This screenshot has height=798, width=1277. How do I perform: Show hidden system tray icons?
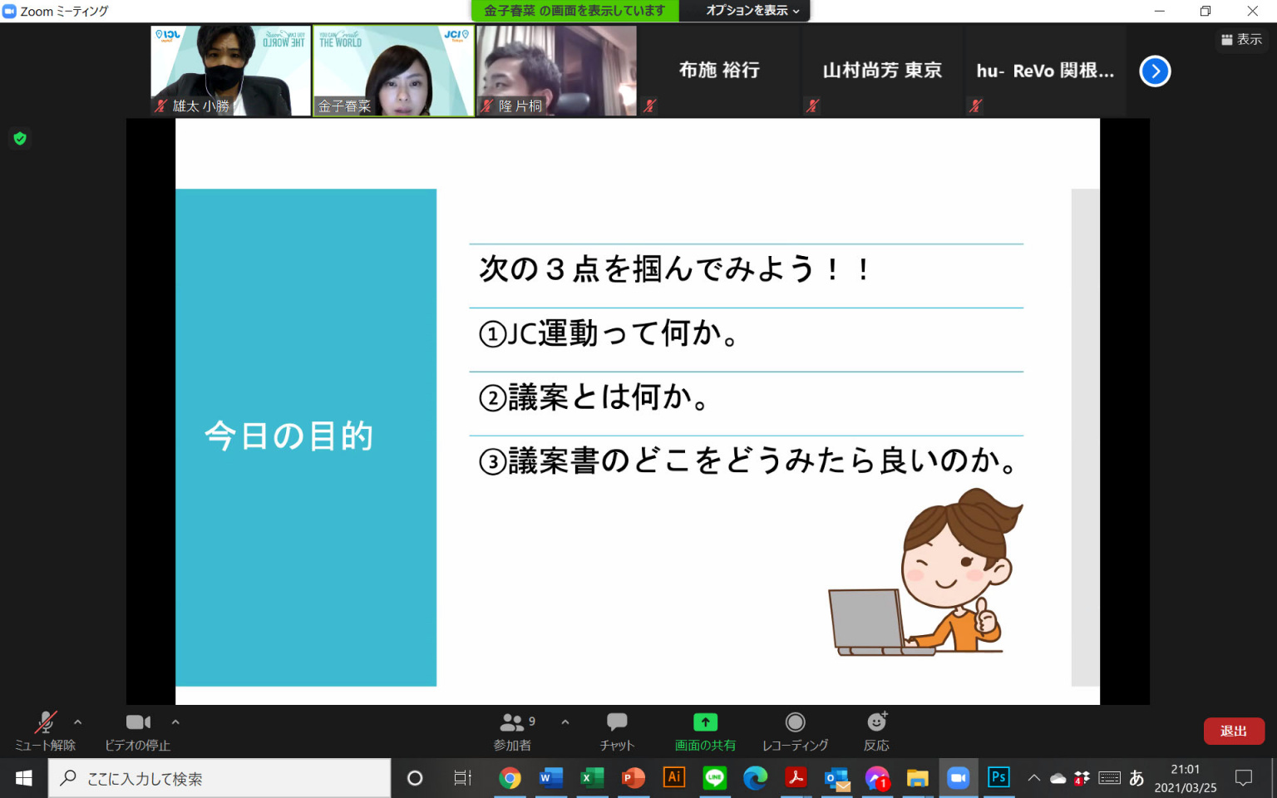[x=1033, y=778]
